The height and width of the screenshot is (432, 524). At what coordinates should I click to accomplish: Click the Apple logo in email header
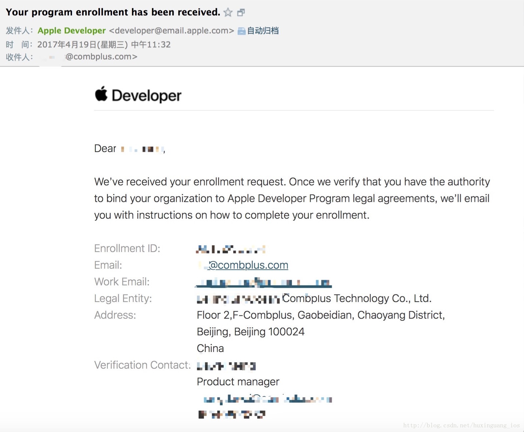(101, 94)
